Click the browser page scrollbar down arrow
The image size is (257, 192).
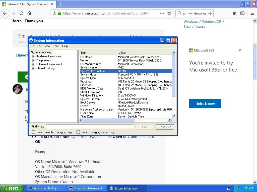[x=255, y=182]
